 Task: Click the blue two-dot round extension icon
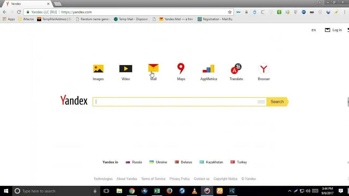304,12
